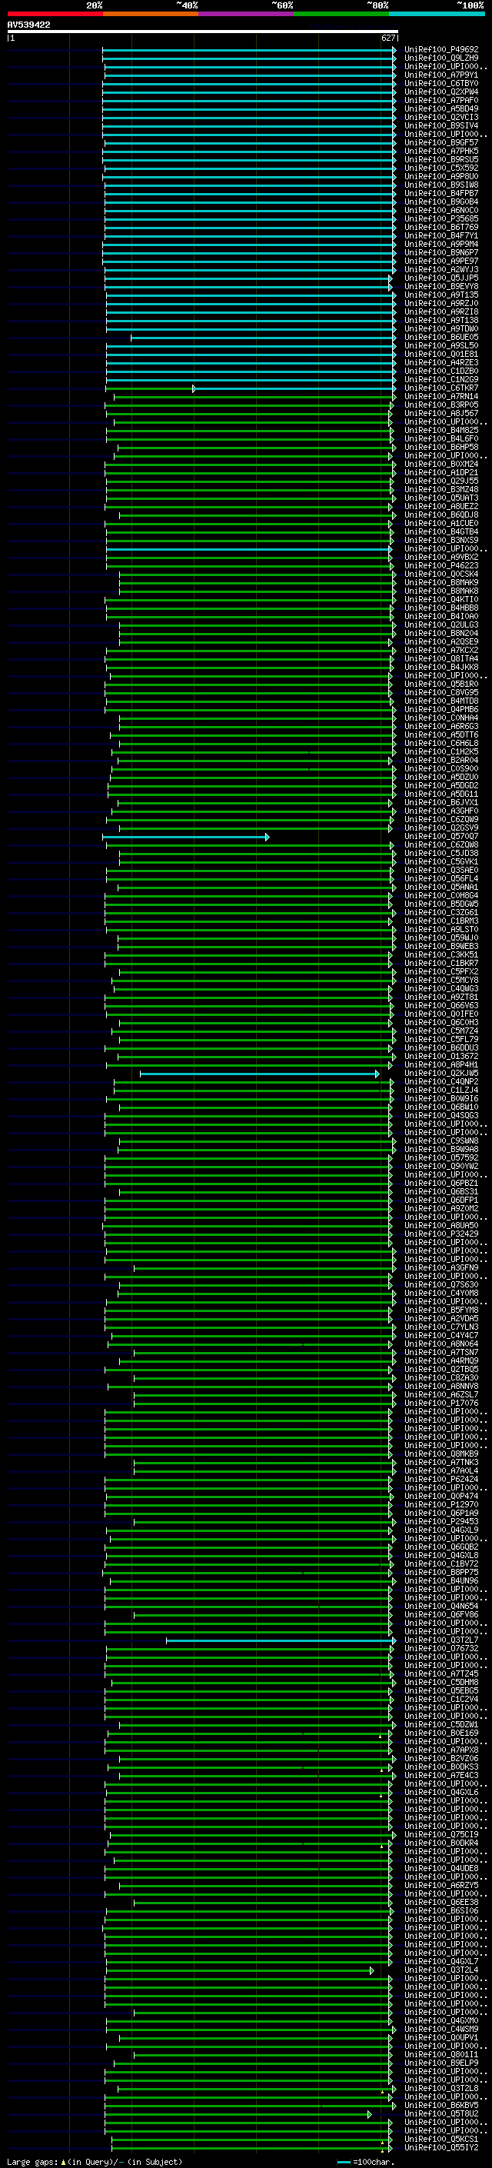Open hit UniRef100_P49692

(x=441, y=50)
